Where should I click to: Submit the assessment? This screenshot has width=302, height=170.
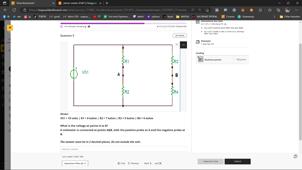(237, 161)
